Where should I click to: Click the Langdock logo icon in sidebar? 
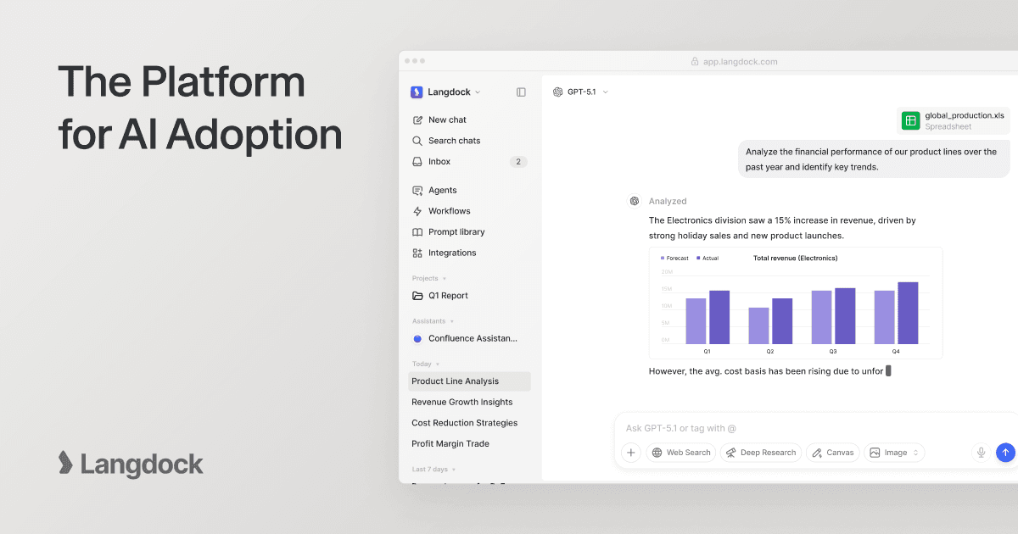(417, 92)
